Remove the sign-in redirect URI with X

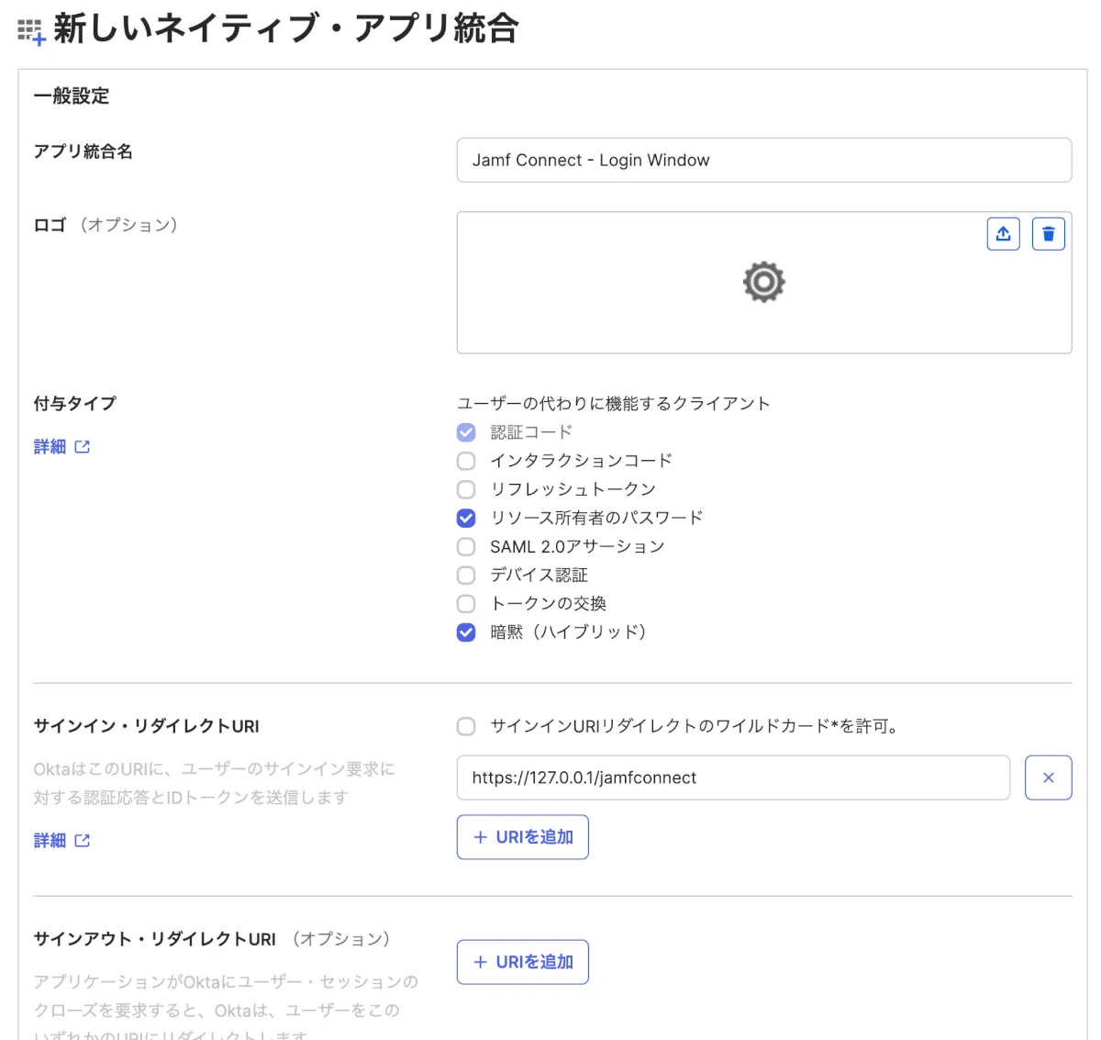[x=1048, y=777]
